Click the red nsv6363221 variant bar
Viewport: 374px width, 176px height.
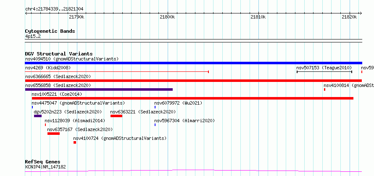pos(116,116)
